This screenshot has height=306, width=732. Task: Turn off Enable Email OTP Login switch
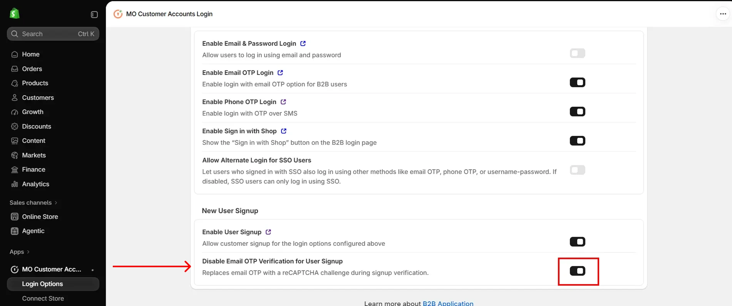[577, 82]
